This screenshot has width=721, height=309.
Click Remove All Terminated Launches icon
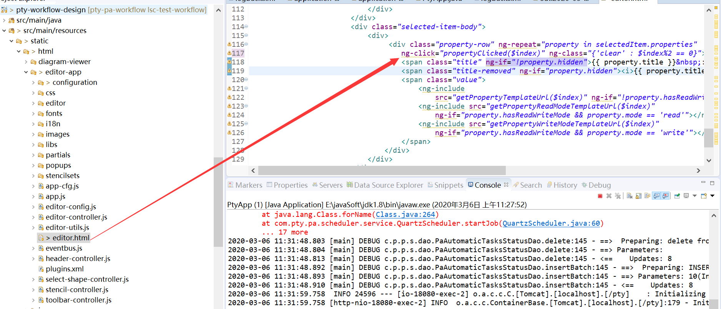(x=618, y=196)
